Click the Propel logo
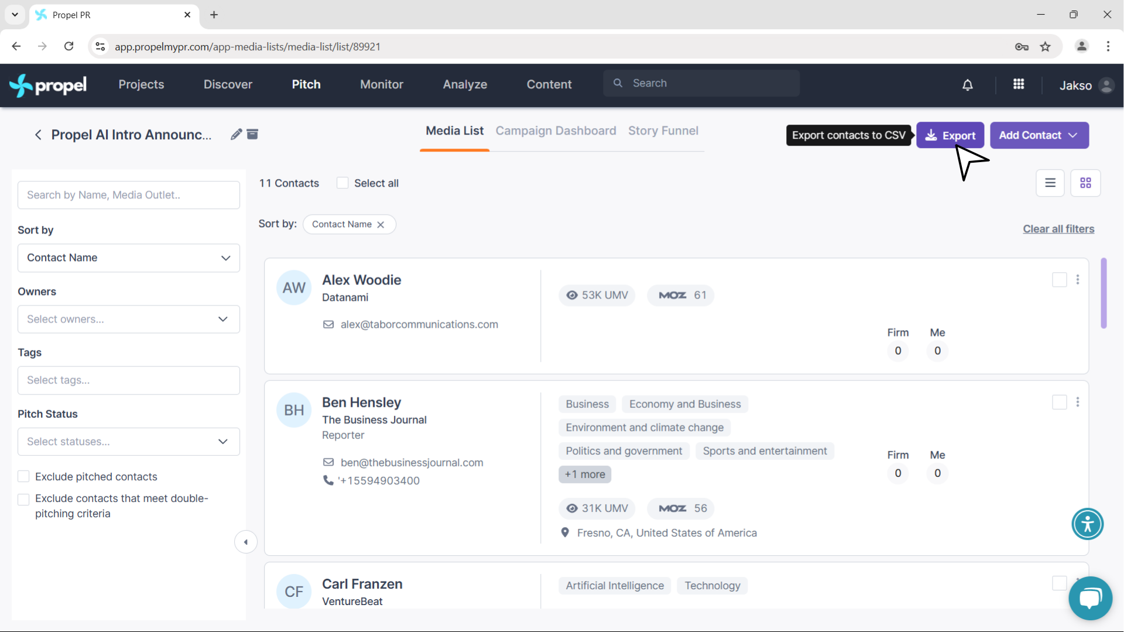Viewport: 1124px width, 632px height. pyautogui.click(x=48, y=85)
